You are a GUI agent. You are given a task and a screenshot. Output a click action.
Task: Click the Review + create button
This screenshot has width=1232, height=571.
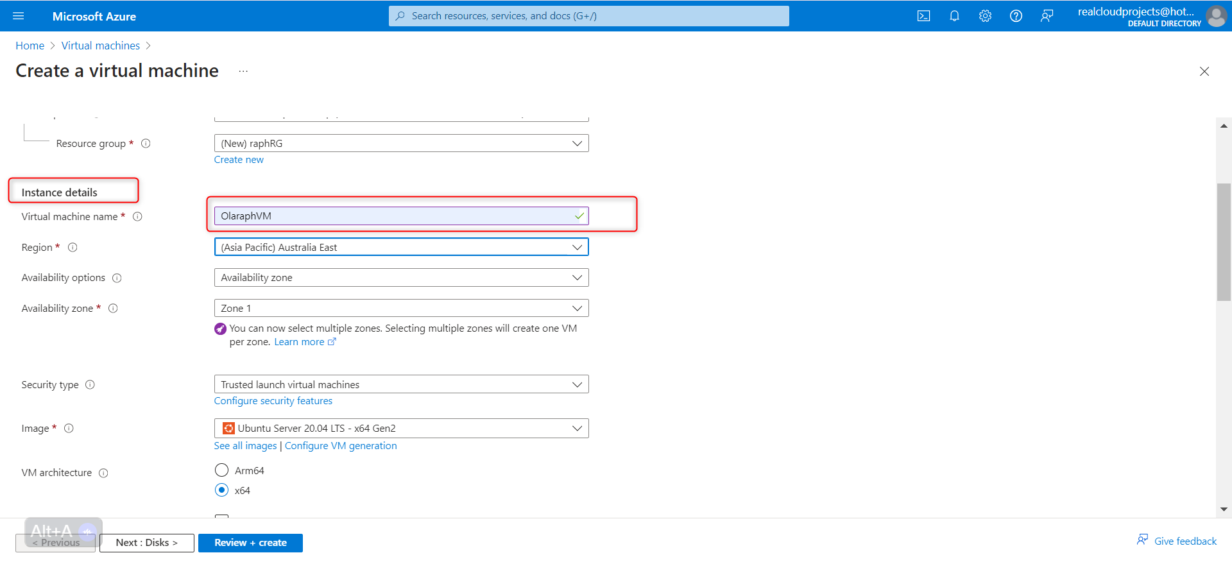(x=250, y=543)
